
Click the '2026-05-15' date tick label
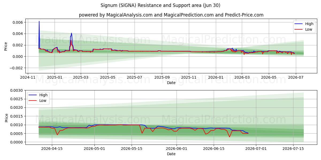(131, 149)
